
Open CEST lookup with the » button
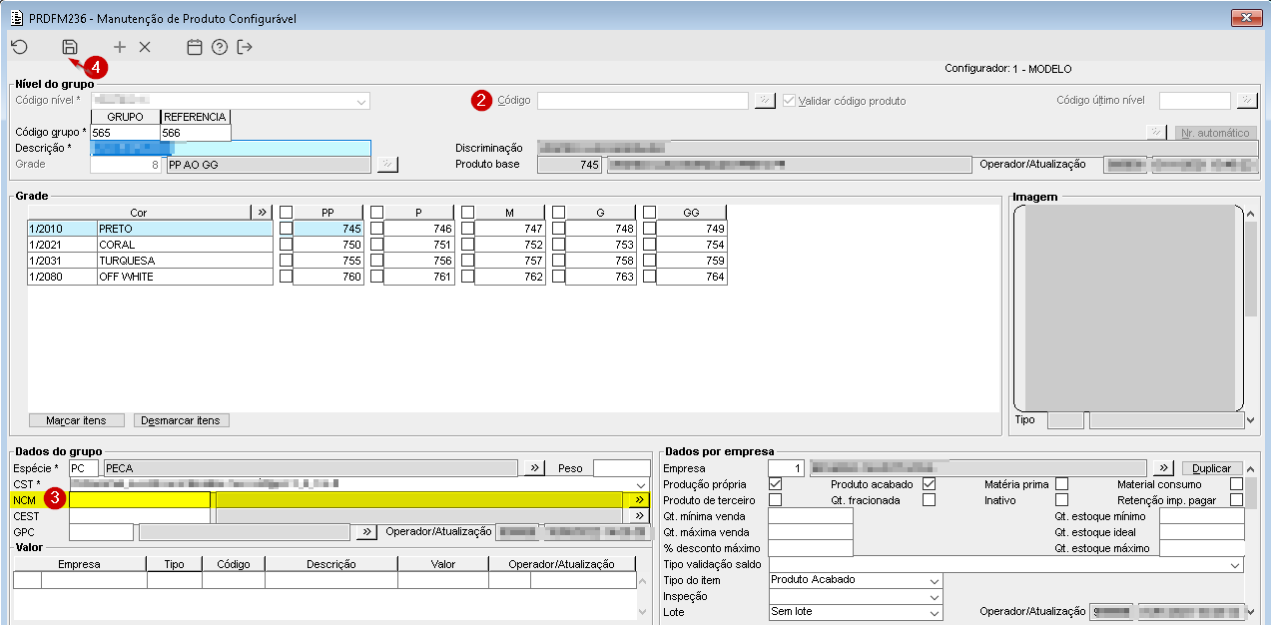[x=638, y=516]
